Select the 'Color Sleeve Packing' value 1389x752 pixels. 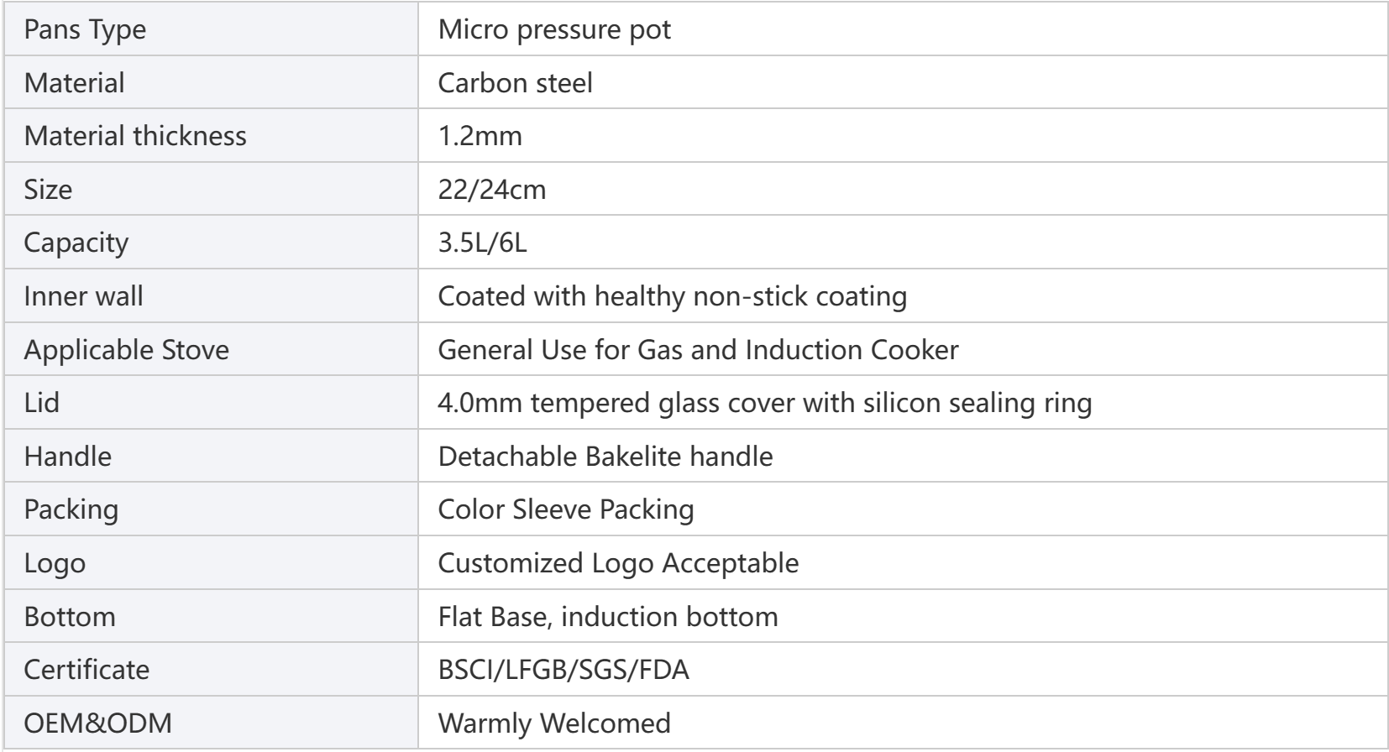[566, 509]
